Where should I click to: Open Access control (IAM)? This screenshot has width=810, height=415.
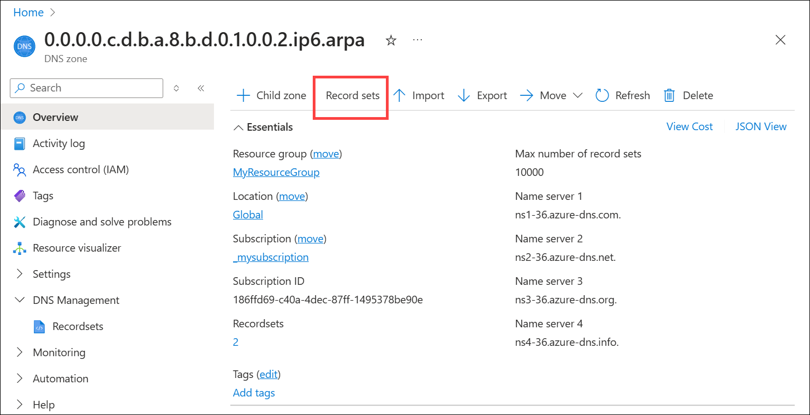pyautogui.click(x=81, y=169)
